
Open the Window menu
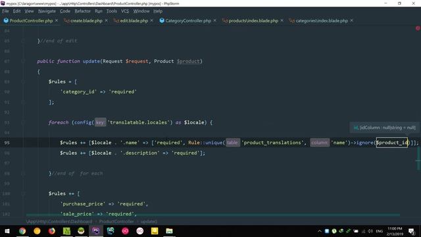click(141, 11)
